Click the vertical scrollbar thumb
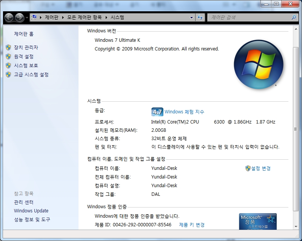This screenshot has width=302, height=241. coord(296,129)
